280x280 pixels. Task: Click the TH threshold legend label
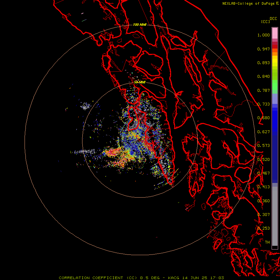click(267, 242)
